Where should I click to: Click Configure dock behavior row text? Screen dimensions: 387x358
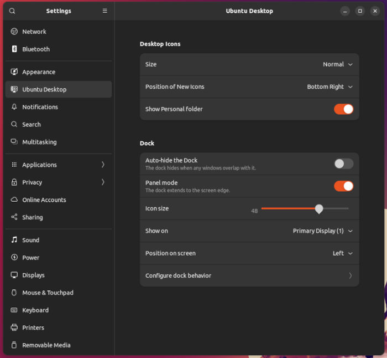click(x=178, y=275)
